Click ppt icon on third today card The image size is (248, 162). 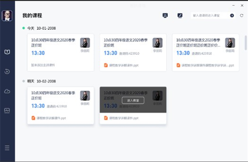[x=178, y=65]
